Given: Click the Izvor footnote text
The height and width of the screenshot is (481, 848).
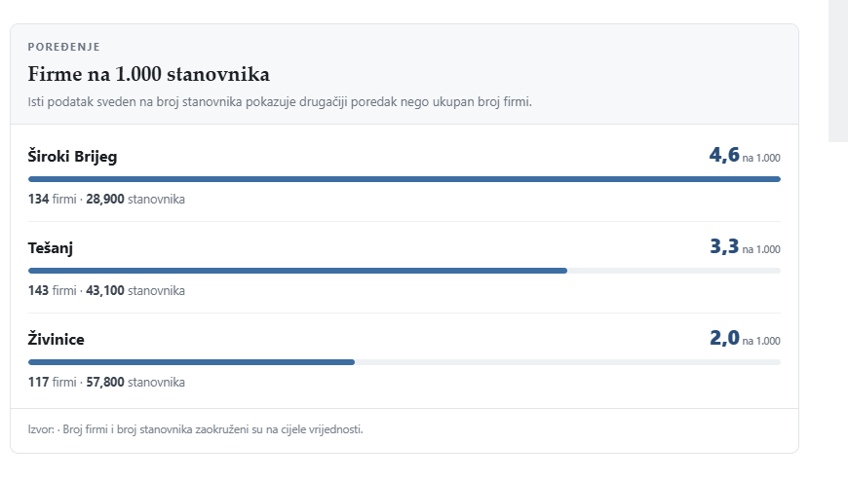Looking at the screenshot, I should [x=195, y=429].
